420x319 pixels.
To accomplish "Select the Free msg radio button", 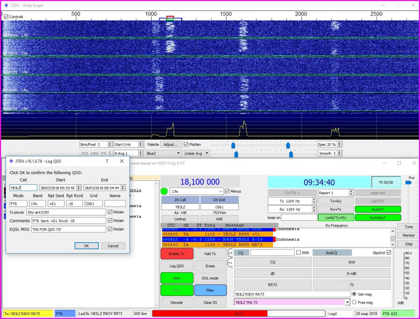I will click(354, 302).
